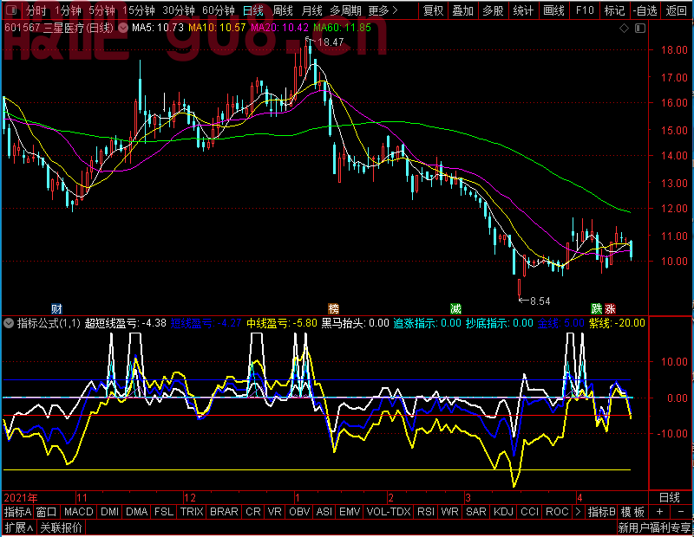
Task: Show more indicators with > arrow
Action: [578, 512]
